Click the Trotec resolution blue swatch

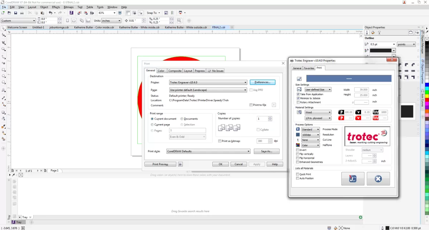pos(298,135)
